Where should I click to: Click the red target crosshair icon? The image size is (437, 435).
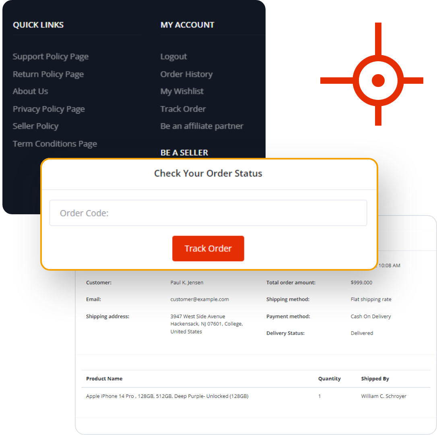click(377, 81)
